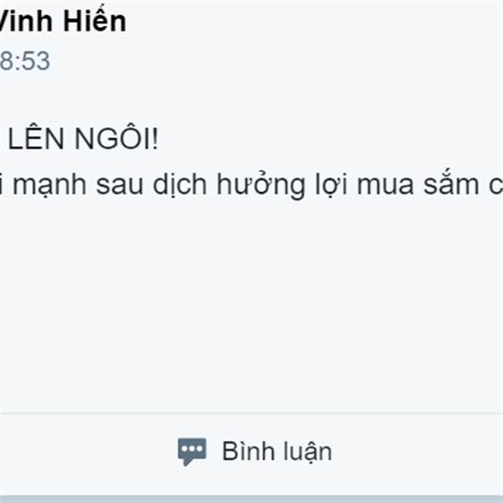Image resolution: width=503 pixels, height=503 pixels.
Task: Open the profile of author Vinh Hiền
Action: tap(63, 21)
